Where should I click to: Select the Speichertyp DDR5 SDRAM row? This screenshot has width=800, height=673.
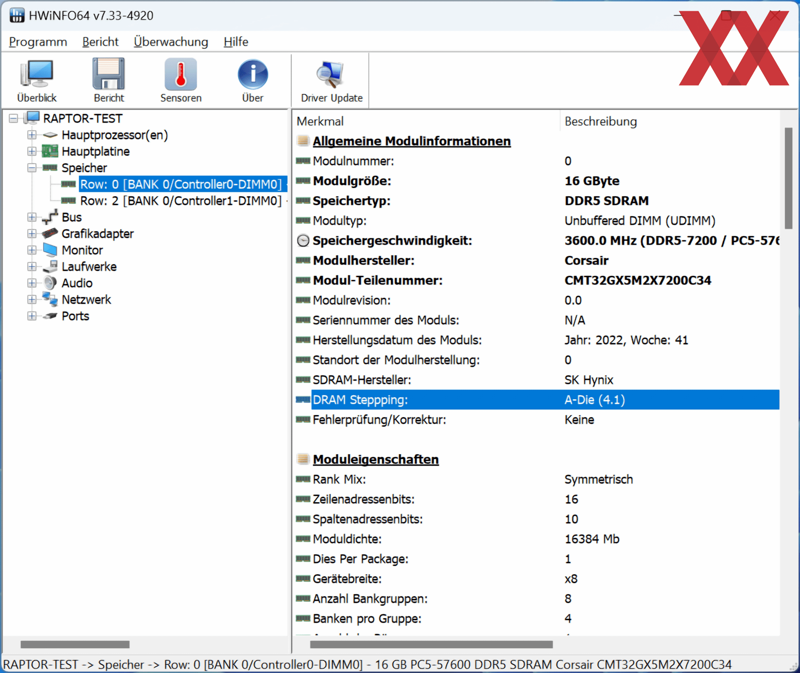click(x=537, y=201)
